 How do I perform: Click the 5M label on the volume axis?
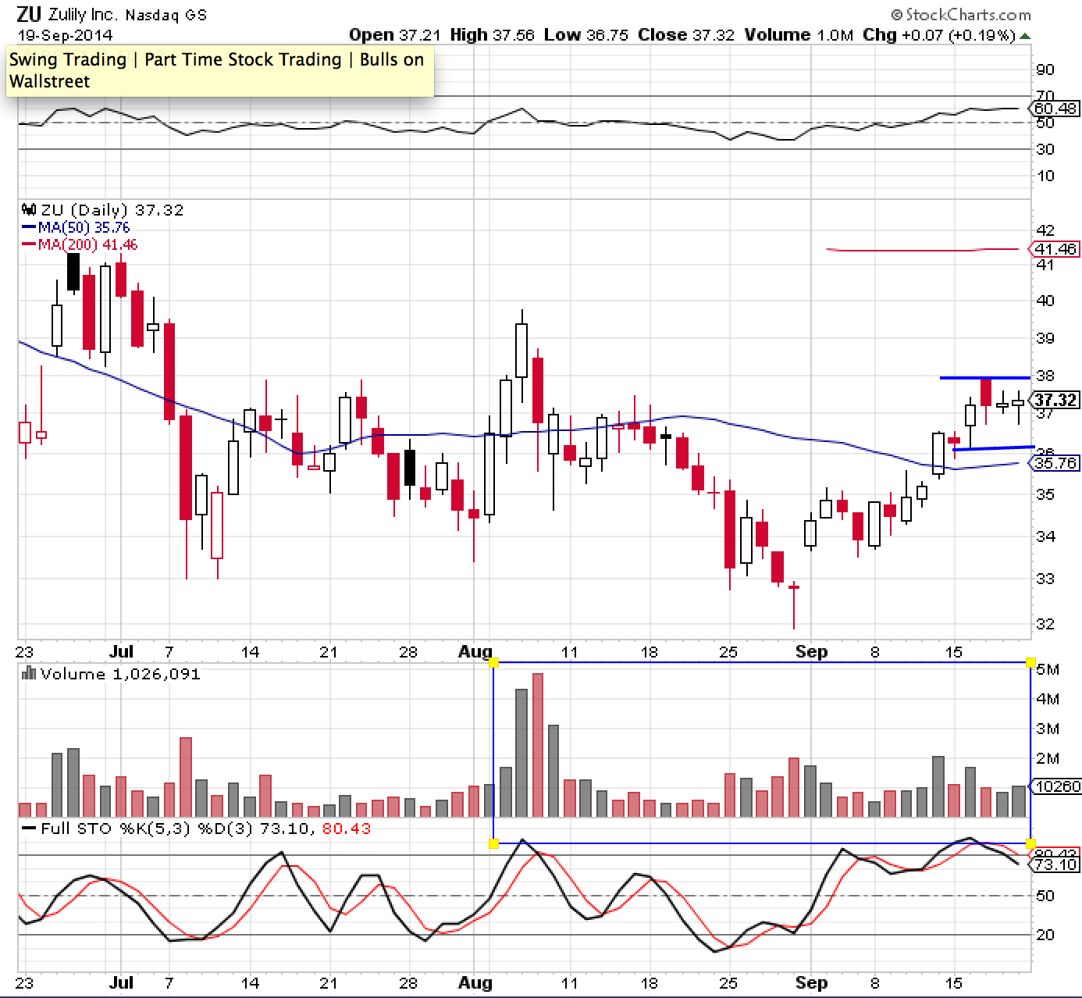tap(1048, 669)
